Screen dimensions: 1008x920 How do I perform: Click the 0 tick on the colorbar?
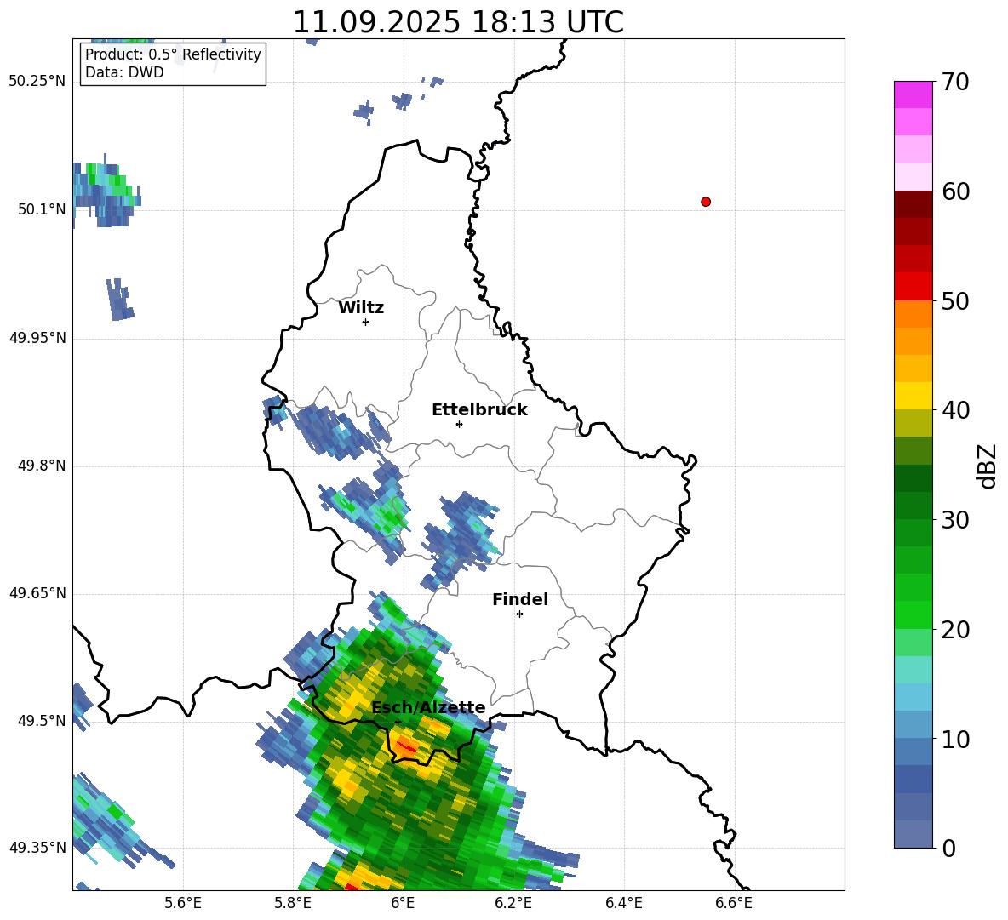pyautogui.click(x=948, y=849)
